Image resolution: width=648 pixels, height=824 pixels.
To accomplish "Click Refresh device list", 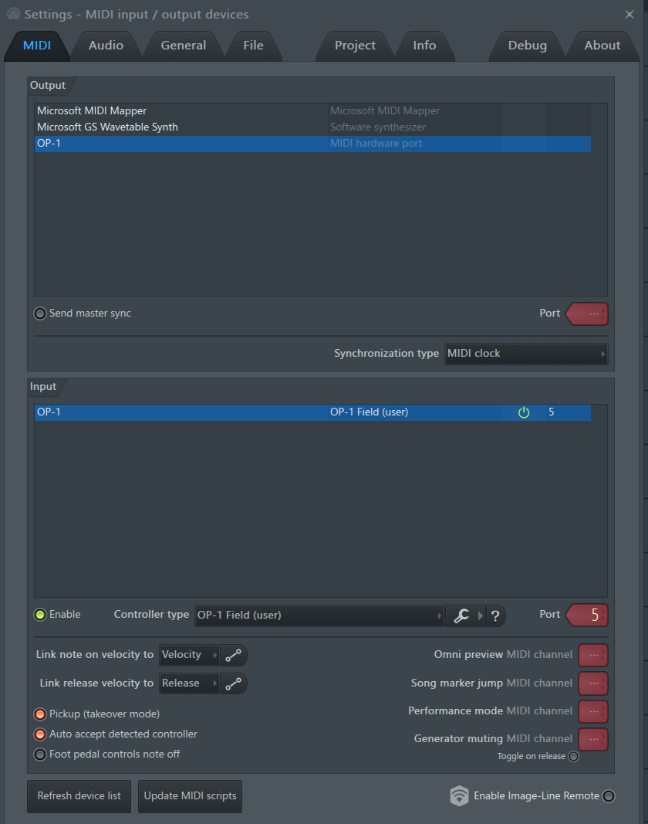I will point(79,795).
